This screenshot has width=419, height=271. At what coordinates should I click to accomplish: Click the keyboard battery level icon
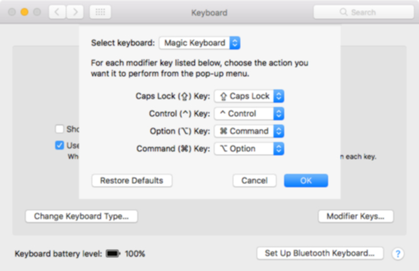tap(113, 253)
